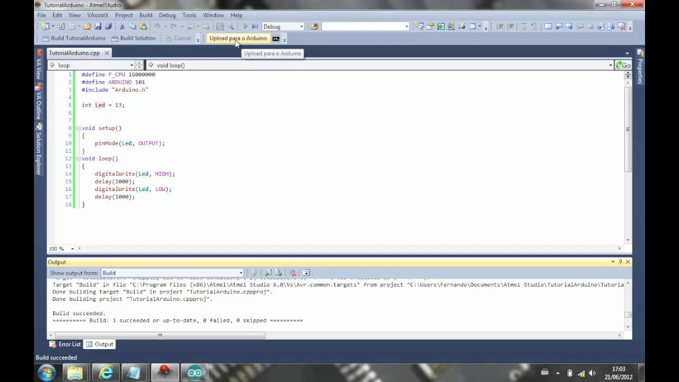Open the VA View side panel

39,65
